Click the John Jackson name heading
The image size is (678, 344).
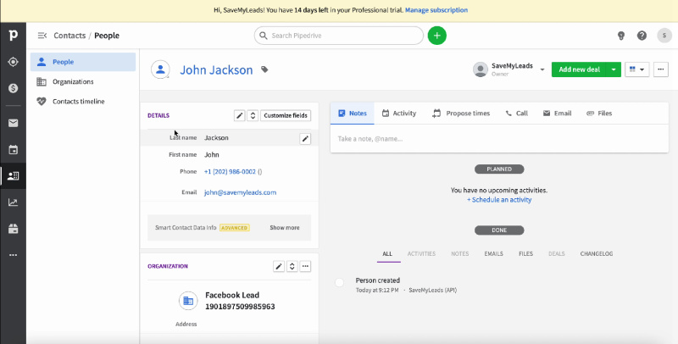[x=216, y=69]
